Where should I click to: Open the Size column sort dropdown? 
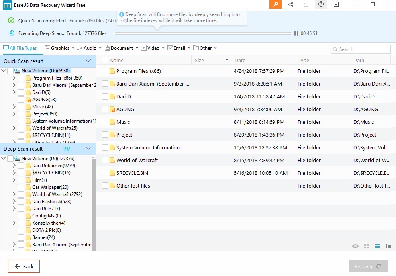tap(227, 60)
